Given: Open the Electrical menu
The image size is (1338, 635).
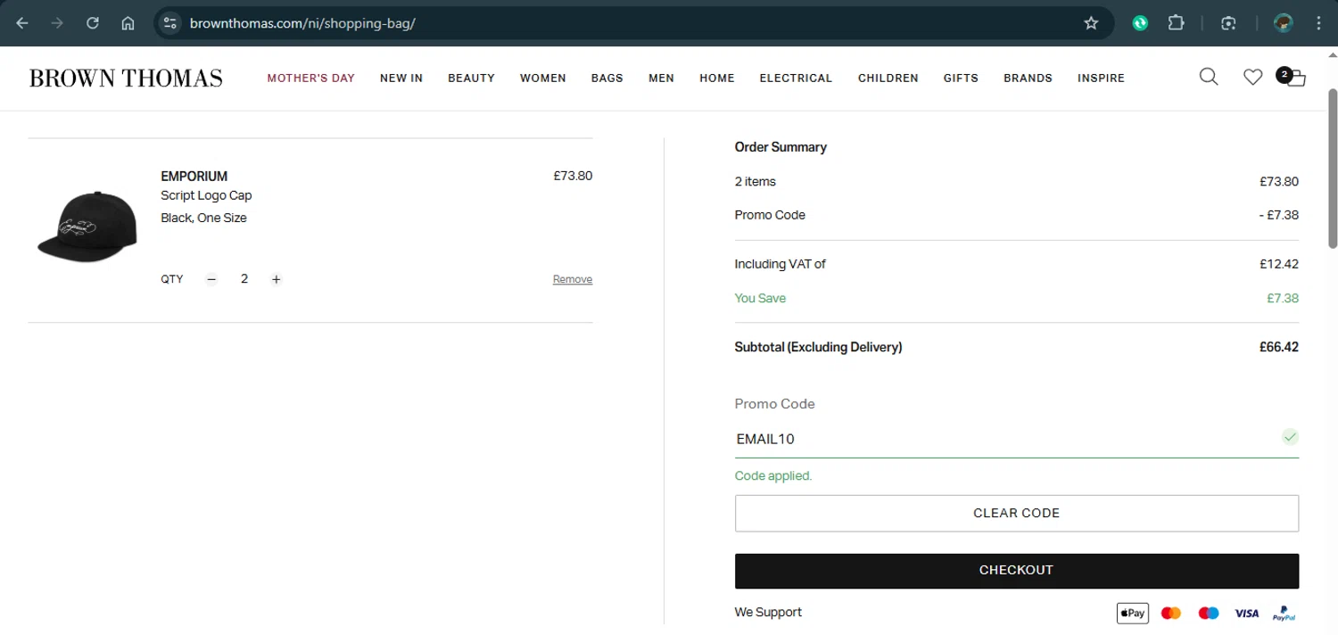Looking at the screenshot, I should 796,78.
